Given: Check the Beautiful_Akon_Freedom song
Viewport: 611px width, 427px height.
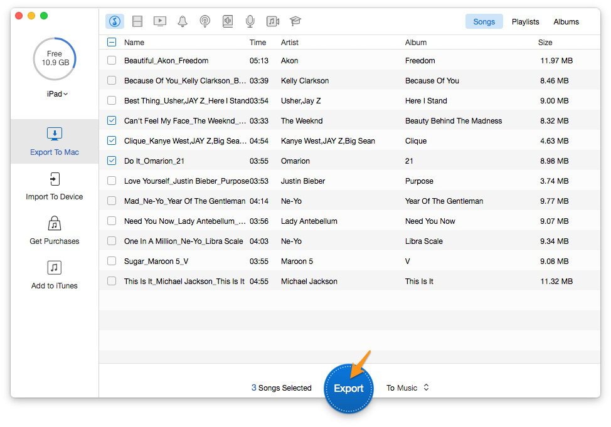Looking at the screenshot, I should pos(112,60).
